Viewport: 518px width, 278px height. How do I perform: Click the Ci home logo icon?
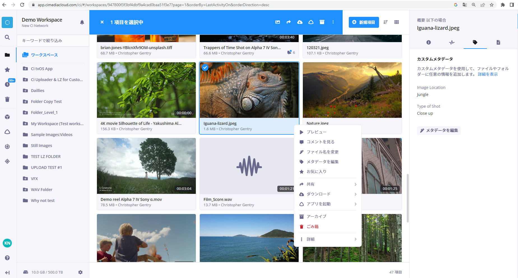7,22
